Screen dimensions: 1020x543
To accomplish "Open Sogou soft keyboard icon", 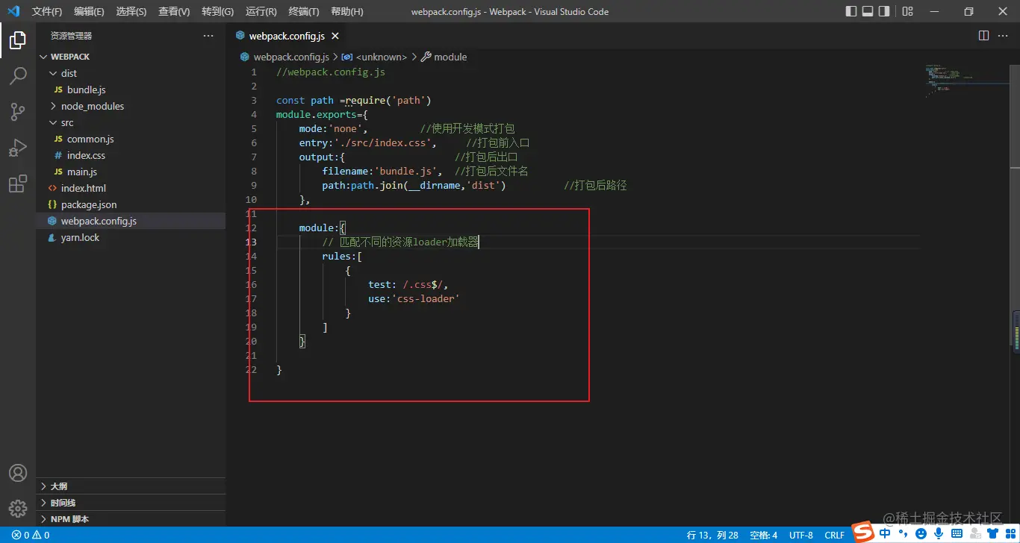I will pyautogui.click(x=957, y=533).
